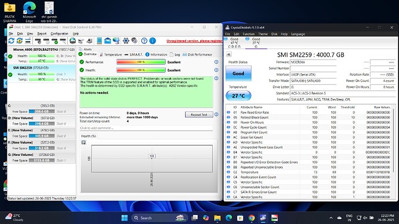Click the blue question mark help icon
Viewport: 399px width, 224px height.
pyautogui.click(x=144, y=40)
